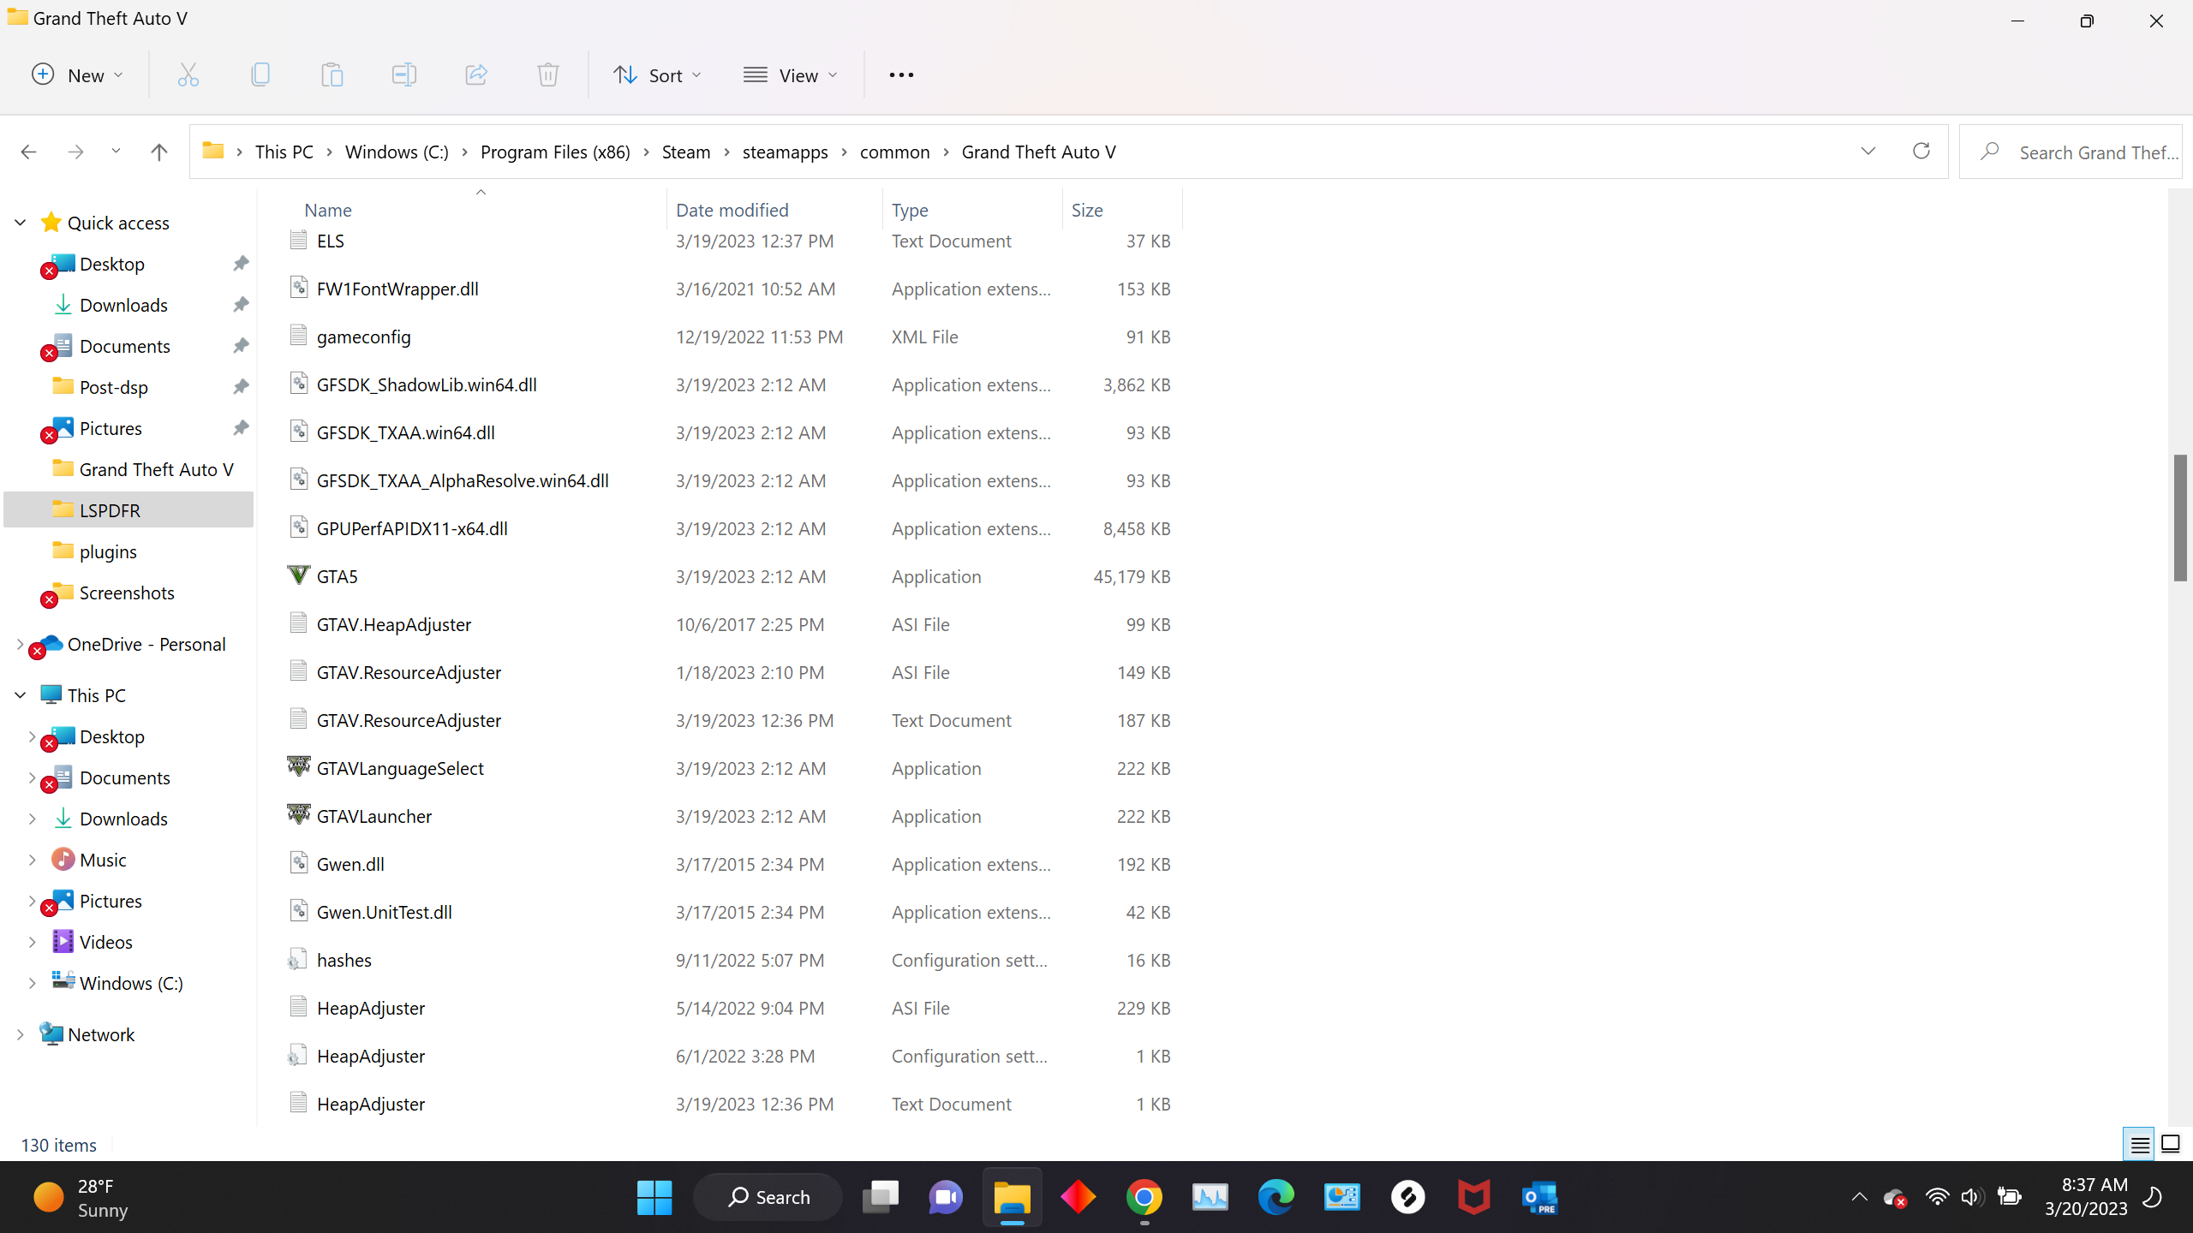Viewport: 2193px width, 1233px height.
Task: Expand the OneDrive - Personal tree node
Action: point(21,644)
